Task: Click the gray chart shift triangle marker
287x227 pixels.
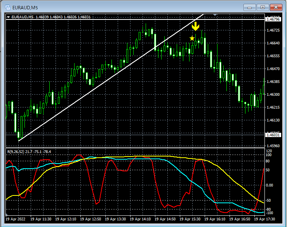Action: [215, 15]
